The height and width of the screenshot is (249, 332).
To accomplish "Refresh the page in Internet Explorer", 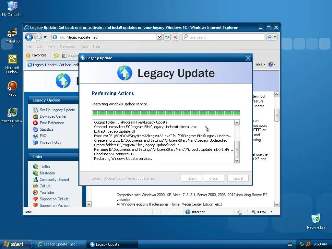I will 167,37.
